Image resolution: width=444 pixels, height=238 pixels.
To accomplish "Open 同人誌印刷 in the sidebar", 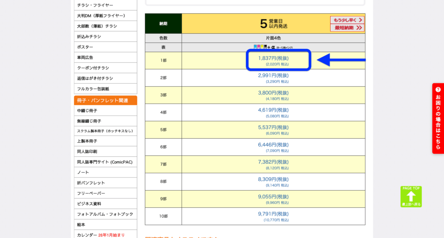I will click(x=105, y=152).
